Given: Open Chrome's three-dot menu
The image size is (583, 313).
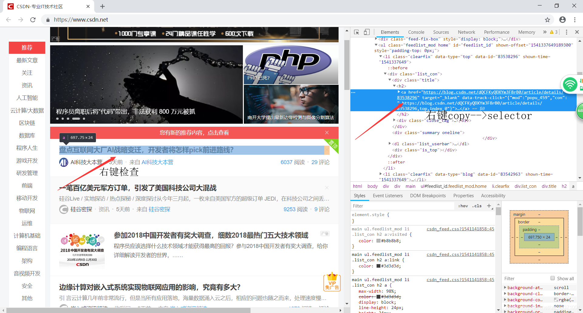Looking at the screenshot, I should click(x=575, y=20).
